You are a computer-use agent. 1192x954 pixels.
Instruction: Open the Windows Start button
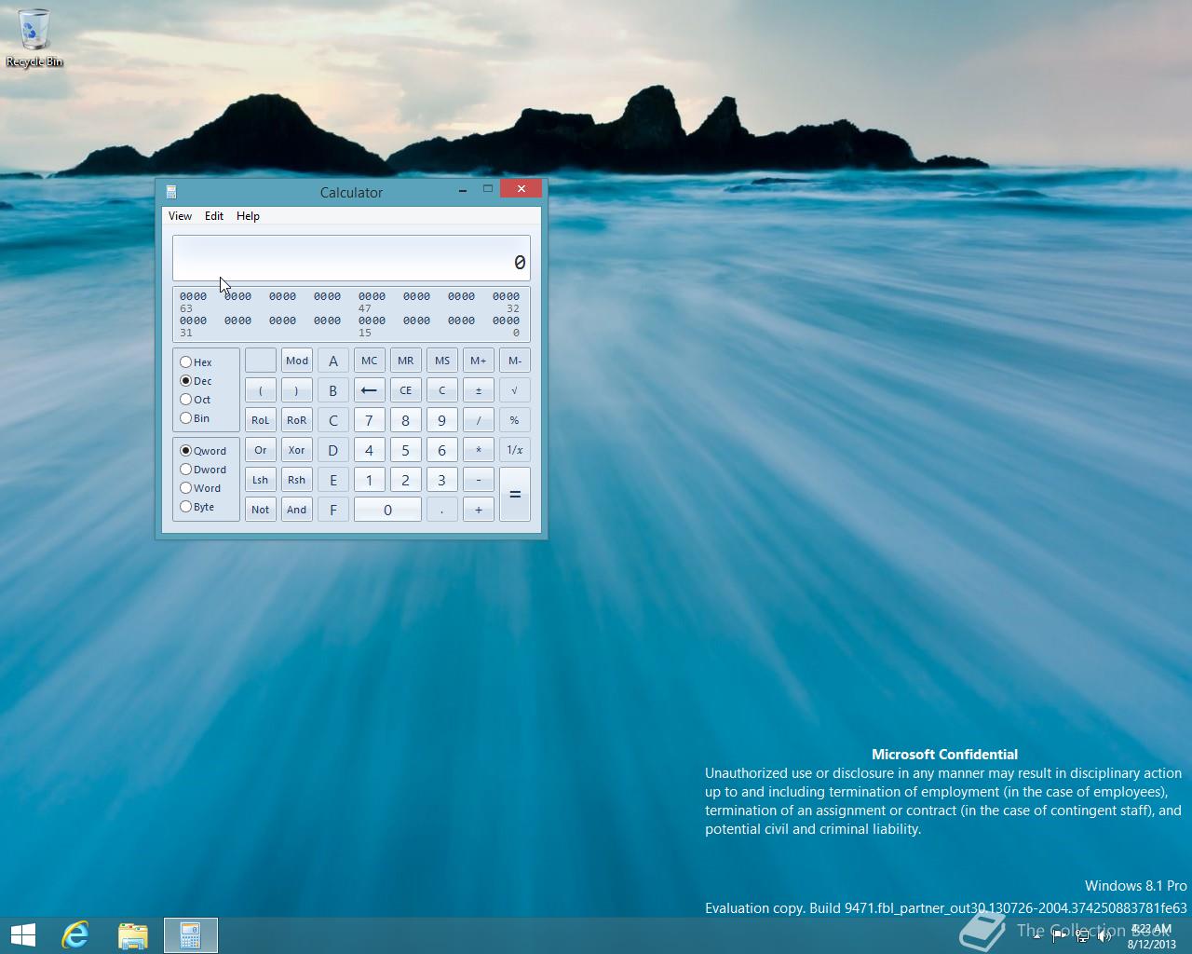tap(23, 934)
